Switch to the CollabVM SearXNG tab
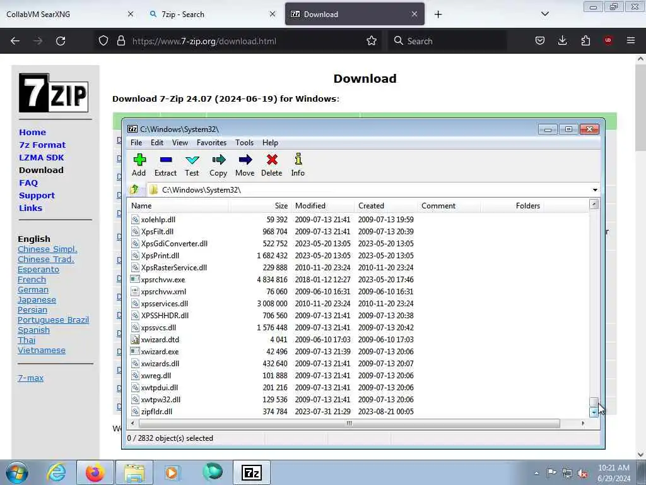 coord(70,14)
